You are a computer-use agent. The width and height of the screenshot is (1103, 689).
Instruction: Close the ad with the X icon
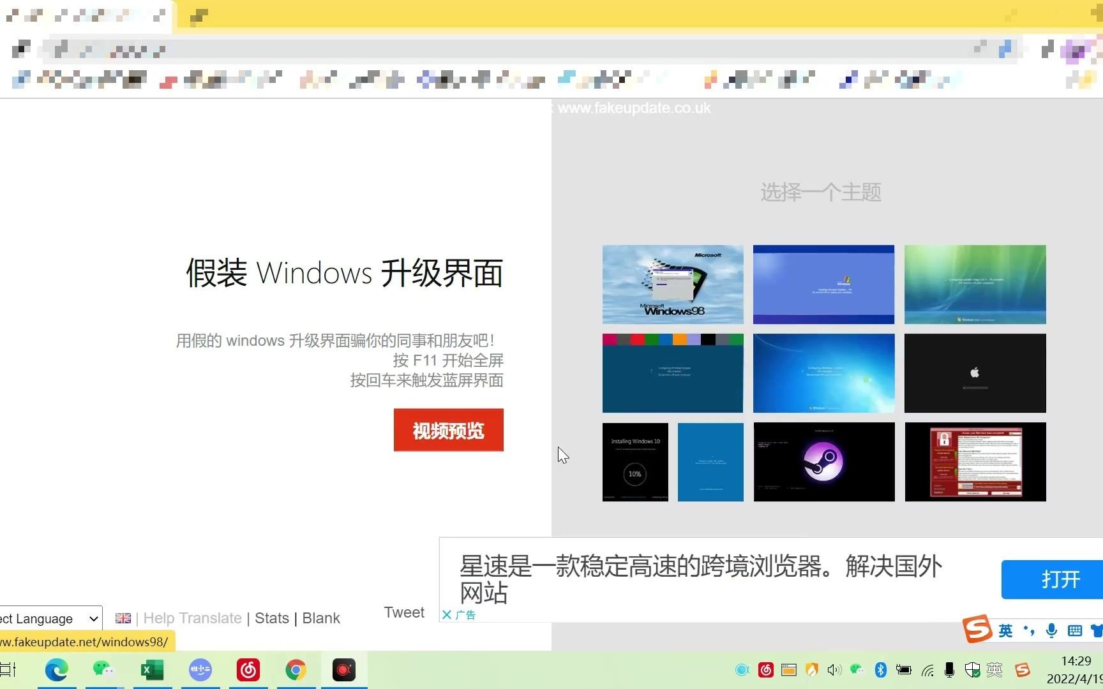447,615
